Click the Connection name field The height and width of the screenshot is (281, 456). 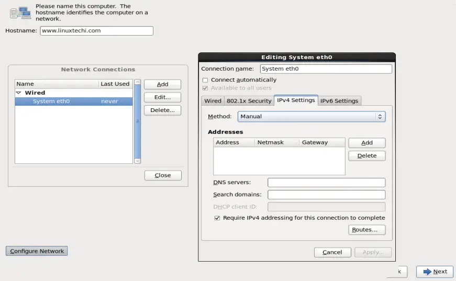[x=326, y=69]
